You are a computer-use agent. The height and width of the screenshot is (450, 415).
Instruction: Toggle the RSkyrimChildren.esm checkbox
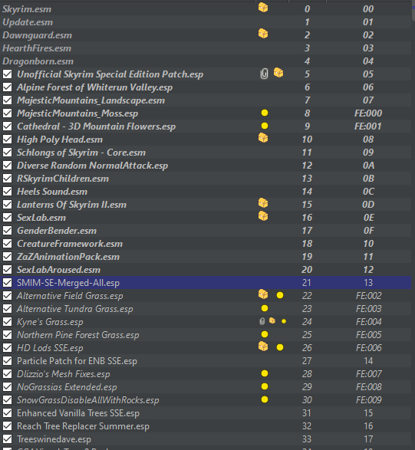(8, 179)
